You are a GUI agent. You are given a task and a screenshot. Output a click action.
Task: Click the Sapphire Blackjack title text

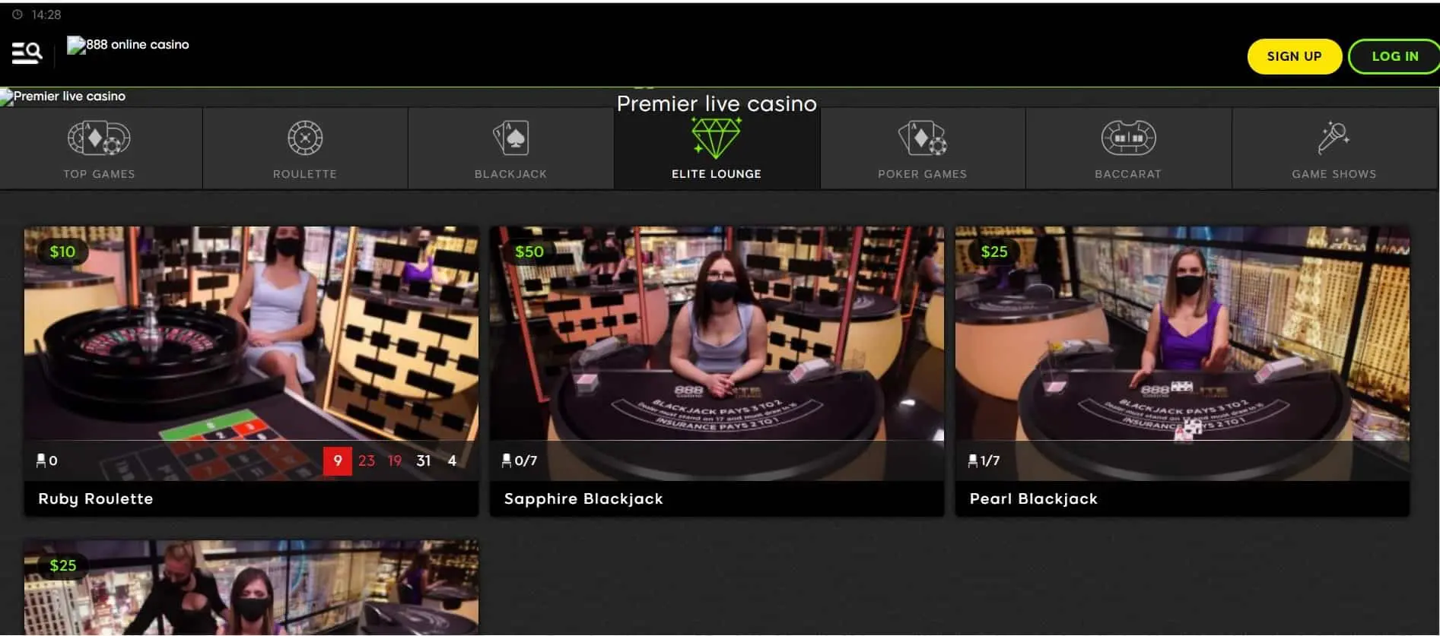583,498
